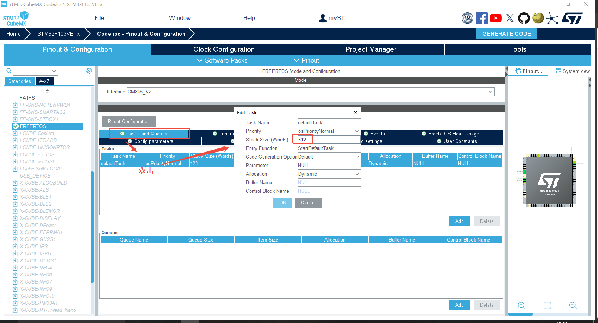Click the 10-year anniversary badge icon
The image size is (598, 323).
pyautogui.click(x=467, y=18)
